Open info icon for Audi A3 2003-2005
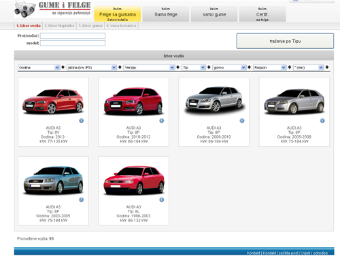 (x=81, y=200)
